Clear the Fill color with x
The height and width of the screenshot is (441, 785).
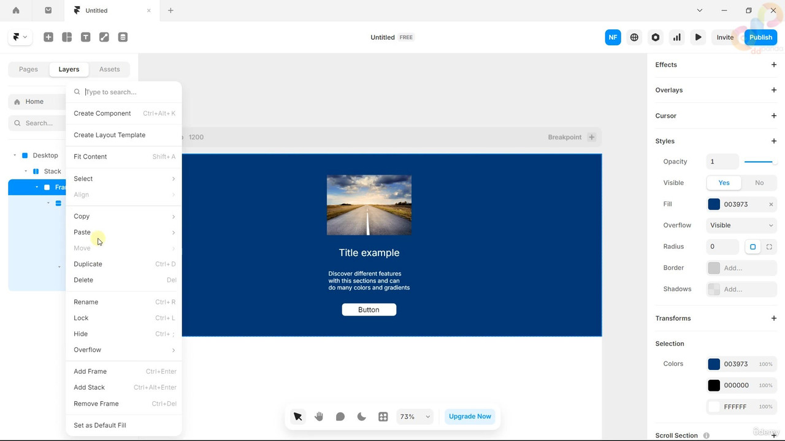771,205
